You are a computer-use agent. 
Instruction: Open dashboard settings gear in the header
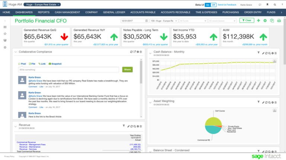265,20
